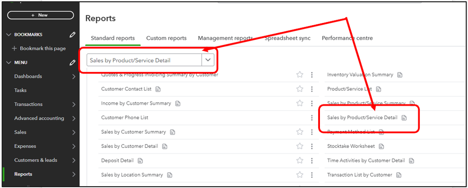The width and height of the screenshot is (468, 188).
Task: Open Sales by Product/Service Detail report
Action: [x=362, y=117]
